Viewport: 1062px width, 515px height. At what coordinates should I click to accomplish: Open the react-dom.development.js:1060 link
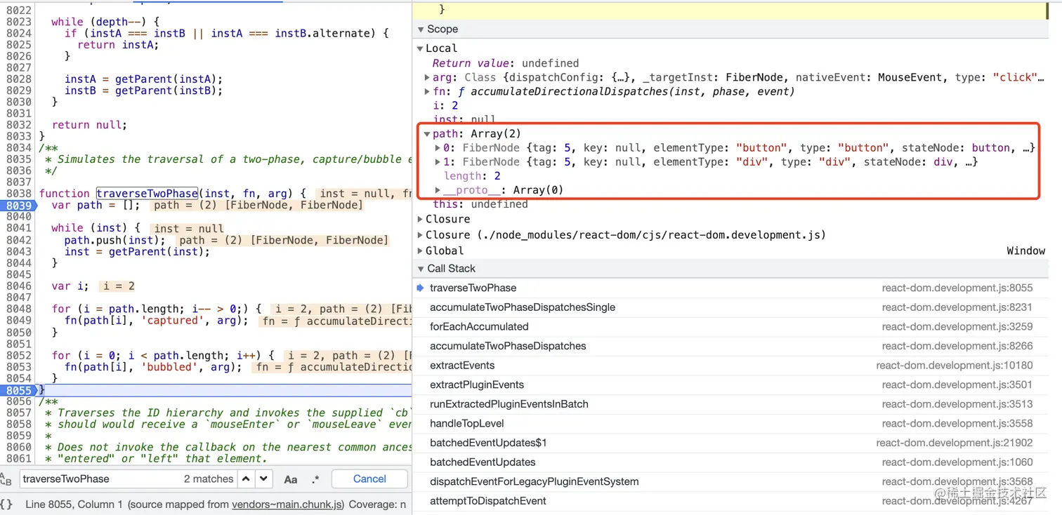(957, 462)
